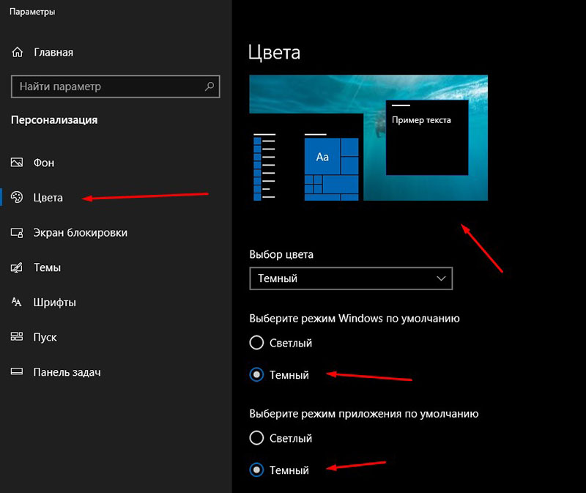Click the Фон picture icon
This screenshot has width=586, height=493.
(17, 162)
